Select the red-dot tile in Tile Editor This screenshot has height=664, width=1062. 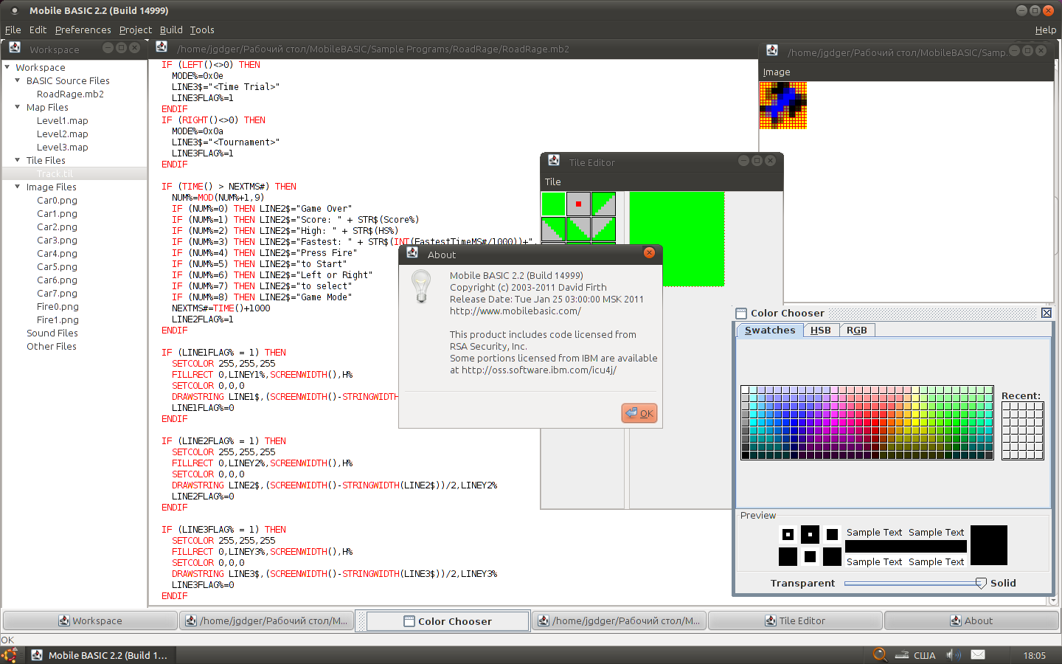pyautogui.click(x=578, y=204)
